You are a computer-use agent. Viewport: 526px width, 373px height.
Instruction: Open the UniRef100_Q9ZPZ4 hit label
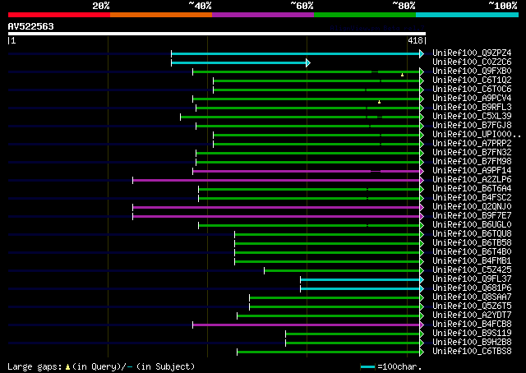[x=472, y=53]
